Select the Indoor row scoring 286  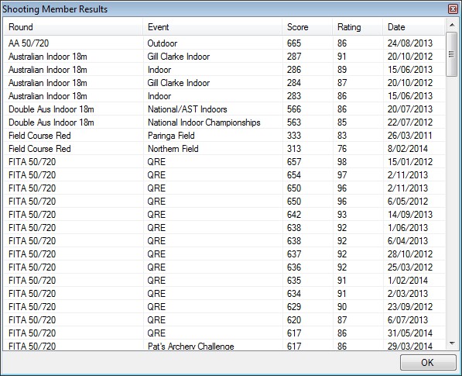click(224, 69)
